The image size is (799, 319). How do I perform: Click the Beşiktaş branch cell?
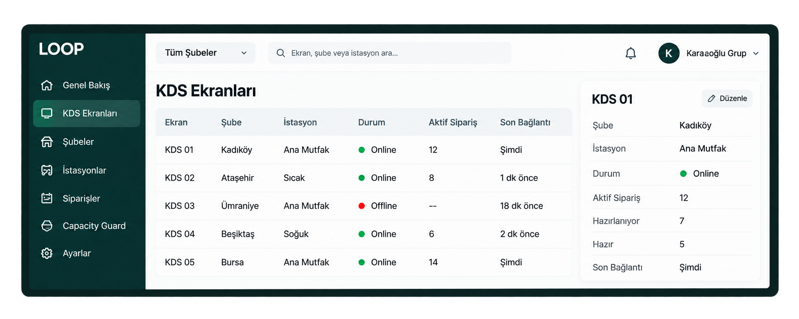(238, 234)
